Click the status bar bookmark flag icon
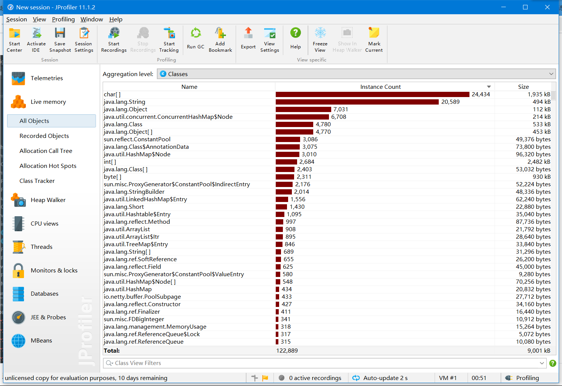This screenshot has height=386, width=562. point(265,378)
